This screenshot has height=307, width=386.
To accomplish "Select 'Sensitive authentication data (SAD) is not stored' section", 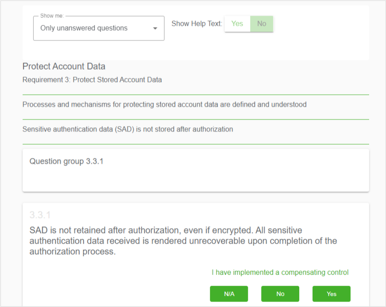I will pos(128,129).
